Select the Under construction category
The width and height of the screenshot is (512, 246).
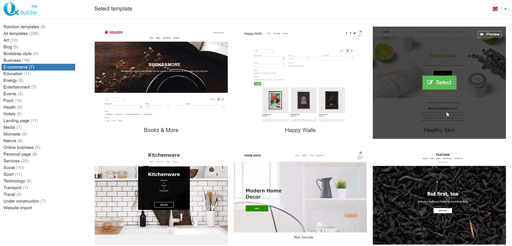tap(24, 201)
